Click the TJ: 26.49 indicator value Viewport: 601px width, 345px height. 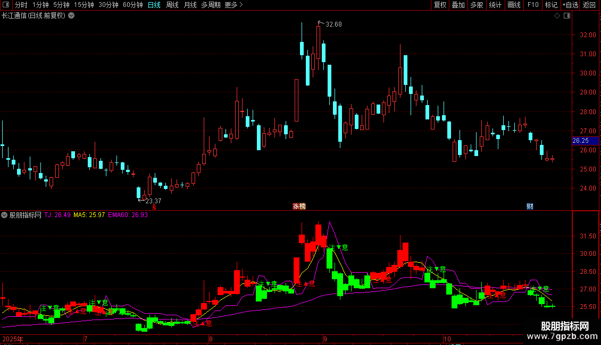tap(57, 215)
